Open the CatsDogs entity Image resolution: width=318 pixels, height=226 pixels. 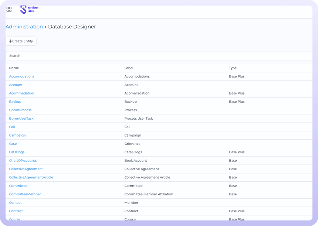[x=17, y=152]
